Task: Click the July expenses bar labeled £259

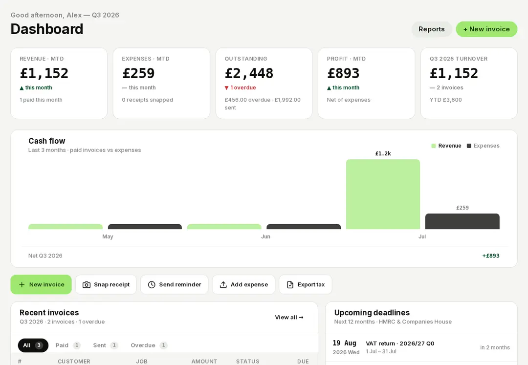Action: [x=462, y=221]
